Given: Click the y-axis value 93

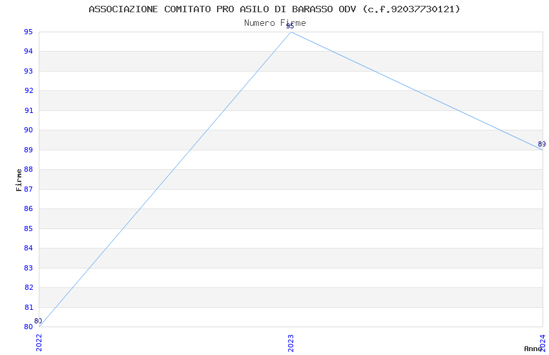Looking at the screenshot, I should pyautogui.click(x=28, y=71).
